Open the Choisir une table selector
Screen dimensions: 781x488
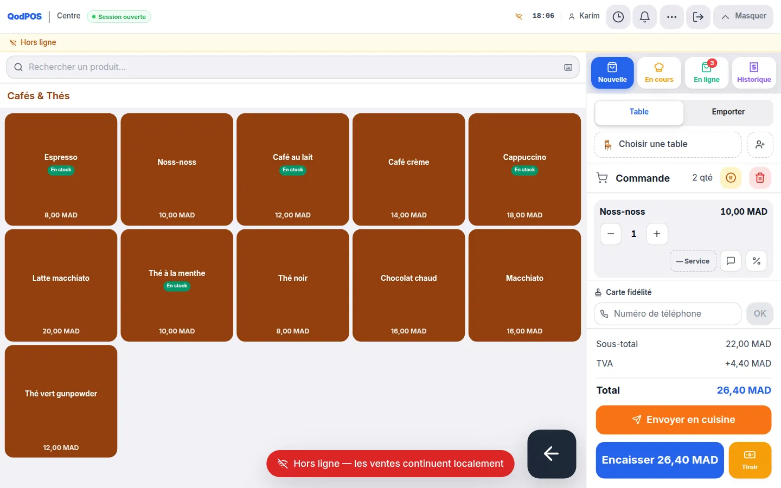668,145
